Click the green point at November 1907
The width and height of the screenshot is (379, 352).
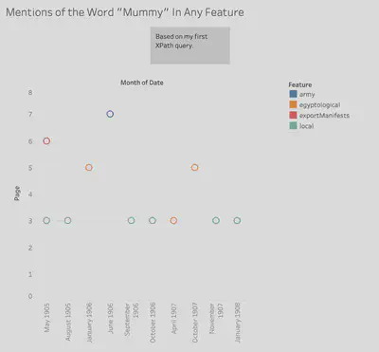point(216,220)
